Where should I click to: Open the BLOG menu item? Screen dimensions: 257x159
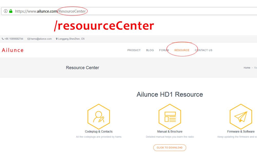coord(150,50)
